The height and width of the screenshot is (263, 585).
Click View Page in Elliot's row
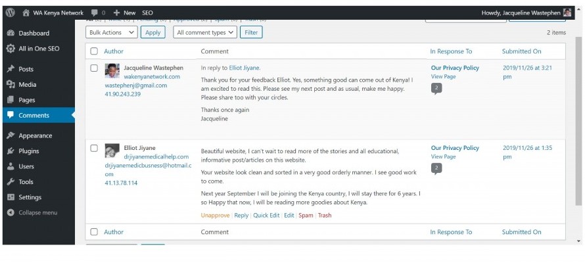tap(444, 156)
